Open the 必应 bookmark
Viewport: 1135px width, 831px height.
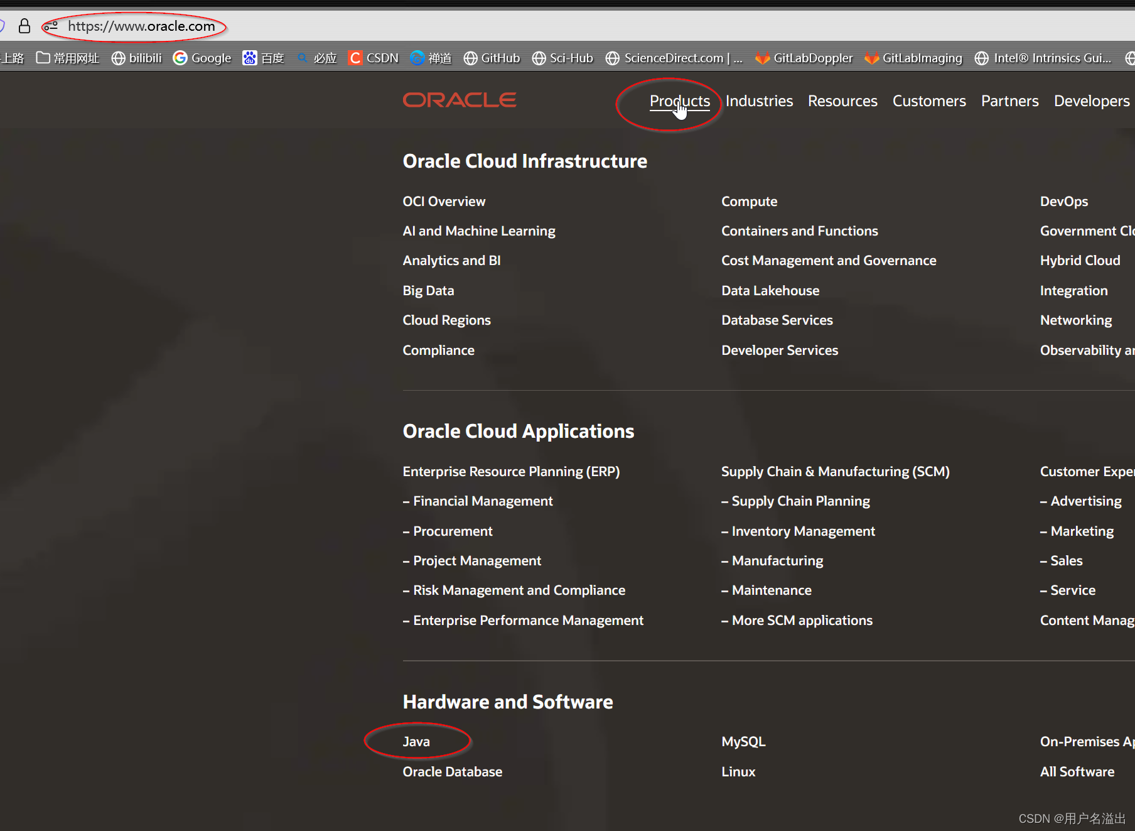(316, 58)
